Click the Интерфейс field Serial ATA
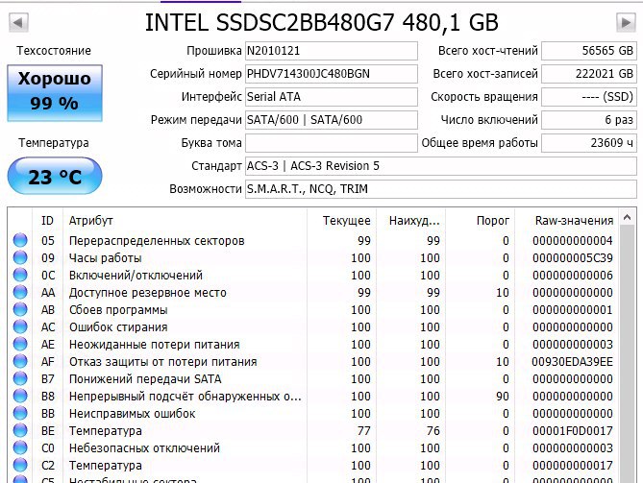The width and height of the screenshot is (643, 483). coord(332,97)
